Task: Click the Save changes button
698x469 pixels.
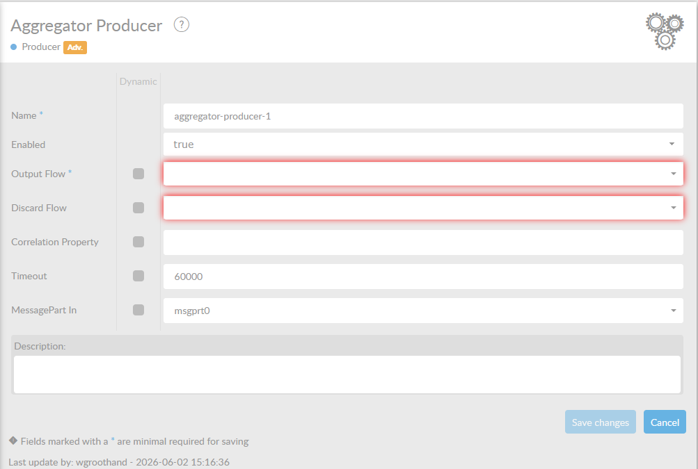Action: [600, 422]
